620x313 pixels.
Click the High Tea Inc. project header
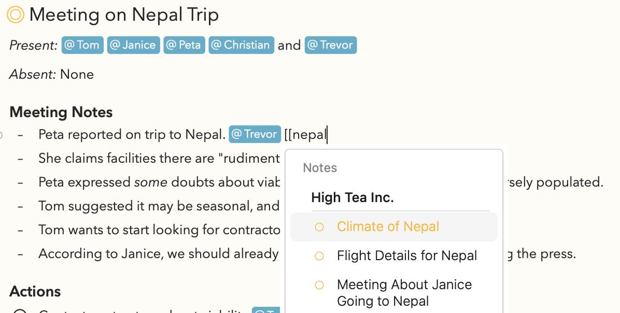tap(352, 198)
